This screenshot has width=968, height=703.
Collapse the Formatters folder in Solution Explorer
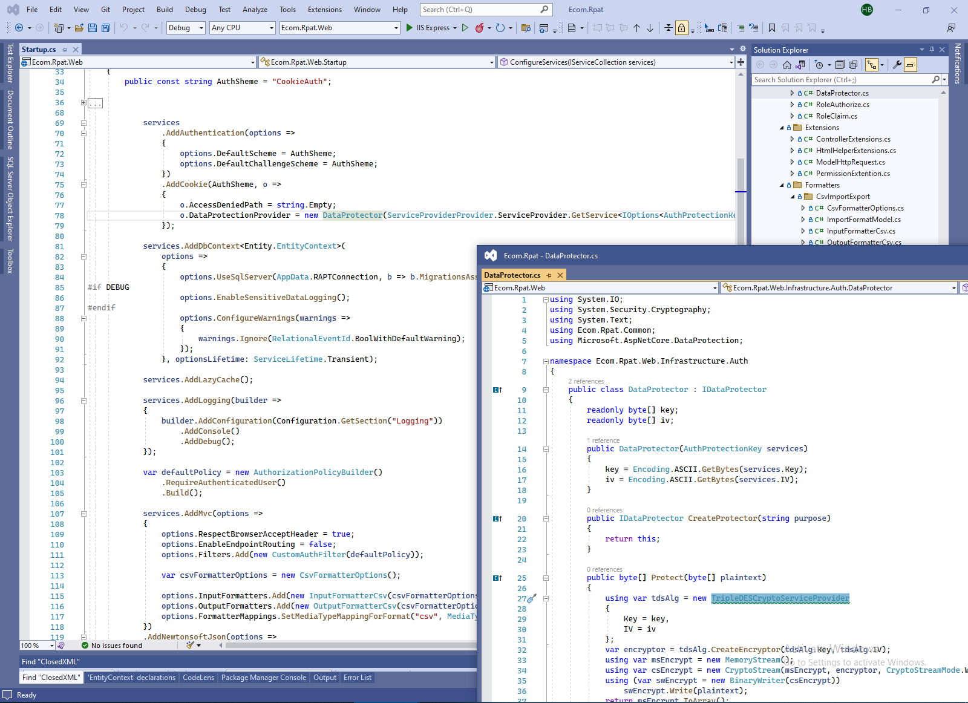coord(782,185)
